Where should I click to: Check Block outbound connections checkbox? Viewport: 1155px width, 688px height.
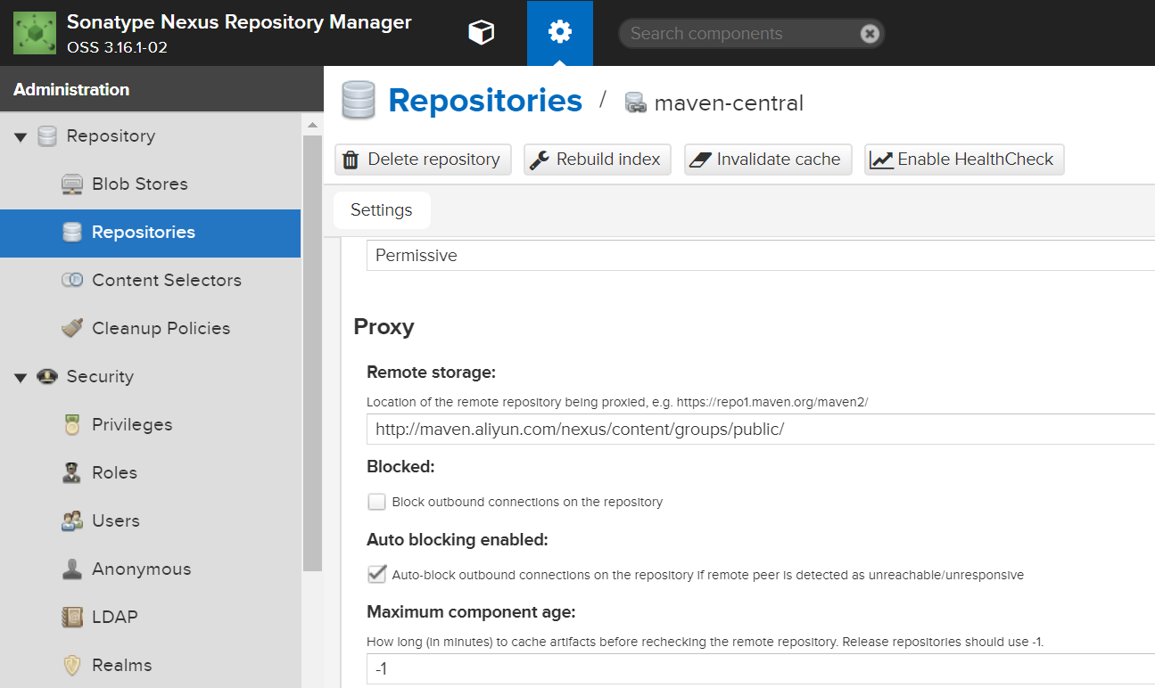pos(377,502)
